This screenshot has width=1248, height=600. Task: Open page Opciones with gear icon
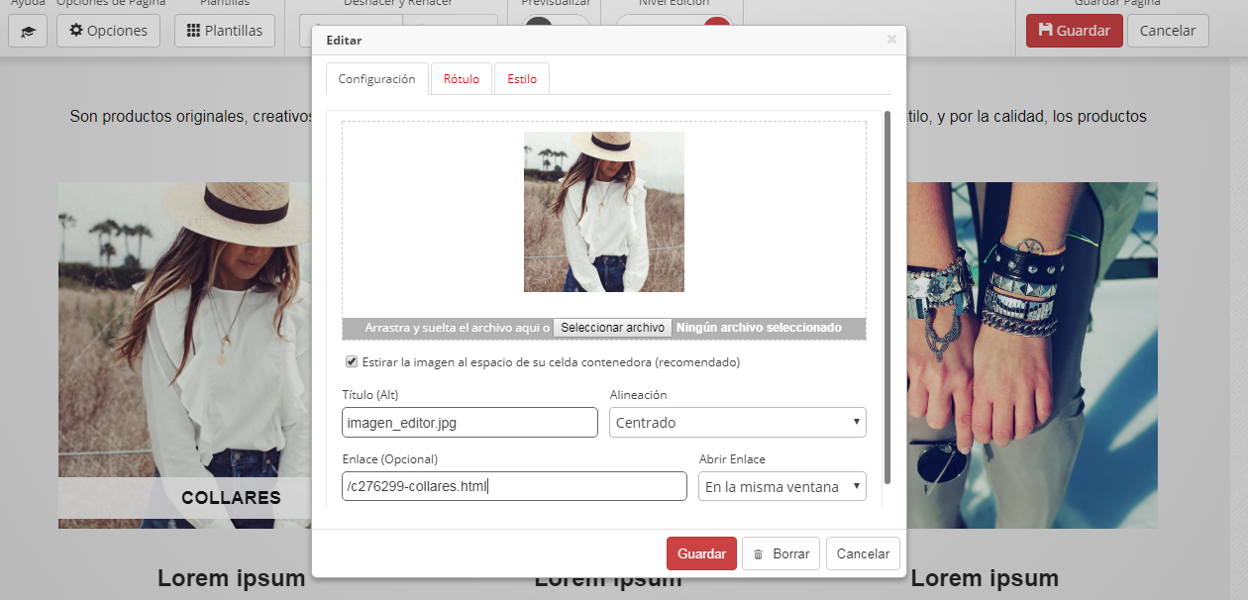[x=108, y=31]
